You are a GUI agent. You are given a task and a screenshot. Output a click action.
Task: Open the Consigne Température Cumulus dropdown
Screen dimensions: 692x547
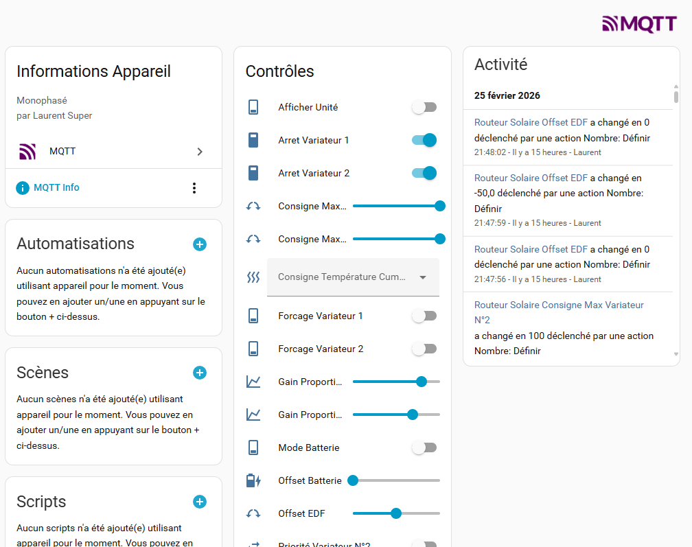click(x=353, y=277)
